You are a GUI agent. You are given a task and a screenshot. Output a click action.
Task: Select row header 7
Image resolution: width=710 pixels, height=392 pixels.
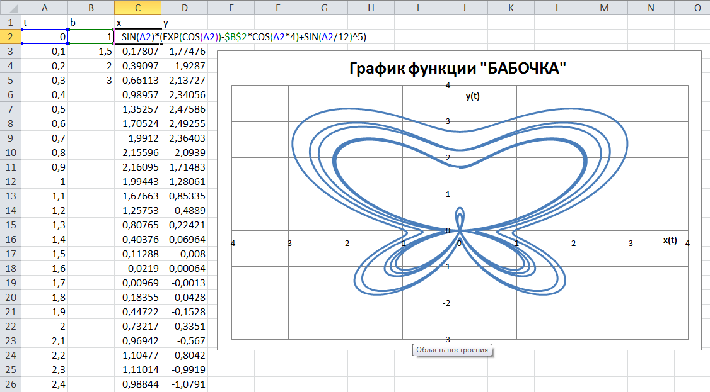[11, 109]
